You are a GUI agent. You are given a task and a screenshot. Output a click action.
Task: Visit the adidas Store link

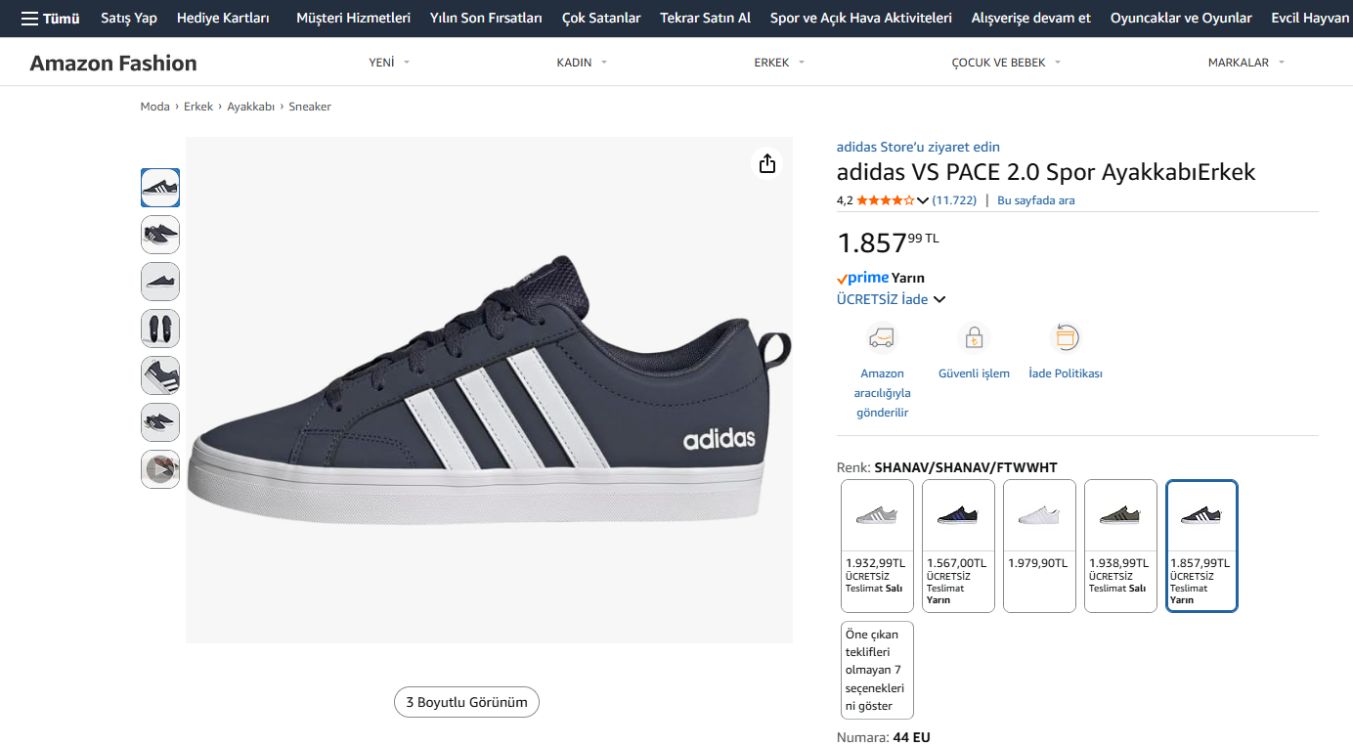(x=918, y=147)
